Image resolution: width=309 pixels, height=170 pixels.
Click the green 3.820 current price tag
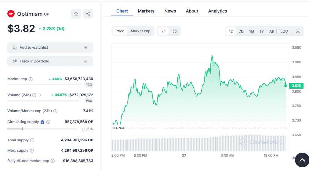pyautogui.click(x=296, y=86)
